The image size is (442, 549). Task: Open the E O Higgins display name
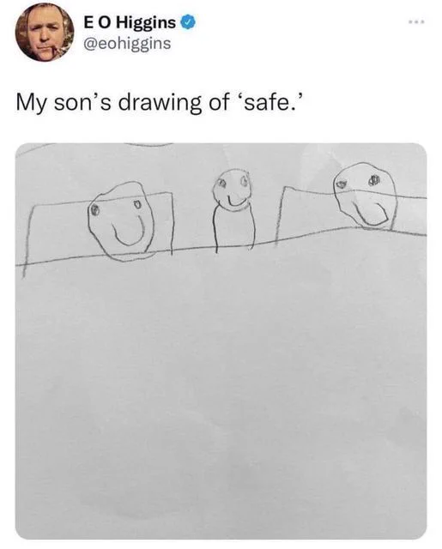(130, 23)
